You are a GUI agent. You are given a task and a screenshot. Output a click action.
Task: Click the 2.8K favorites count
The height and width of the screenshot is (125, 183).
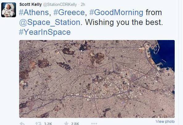75,123
